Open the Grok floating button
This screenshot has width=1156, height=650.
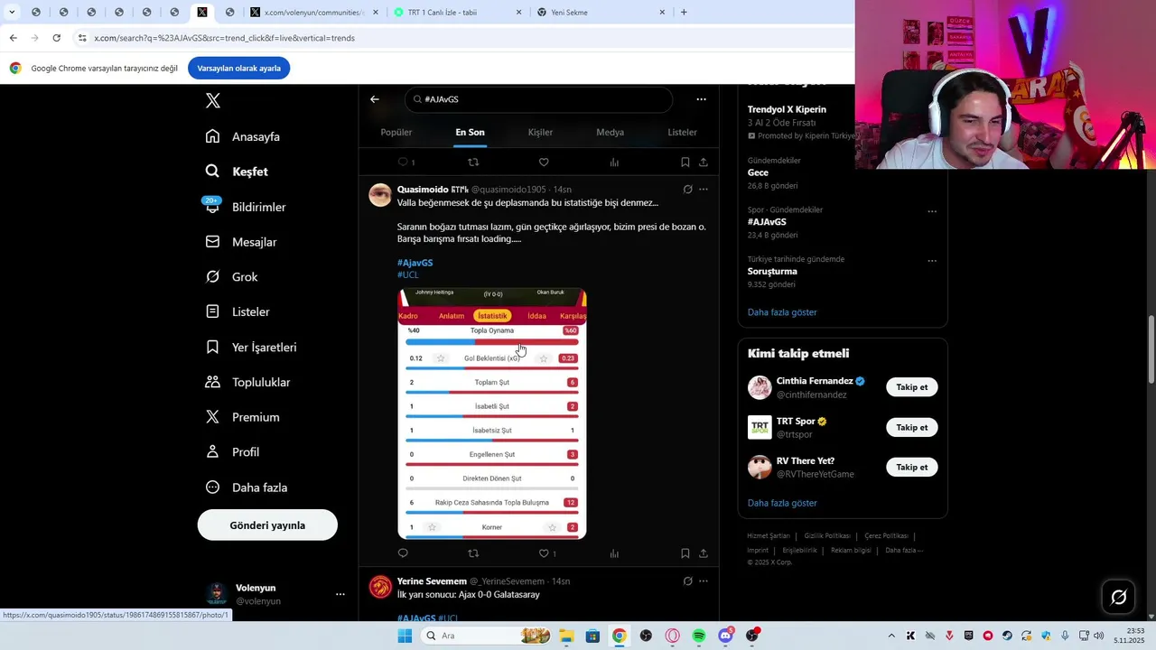1118,597
